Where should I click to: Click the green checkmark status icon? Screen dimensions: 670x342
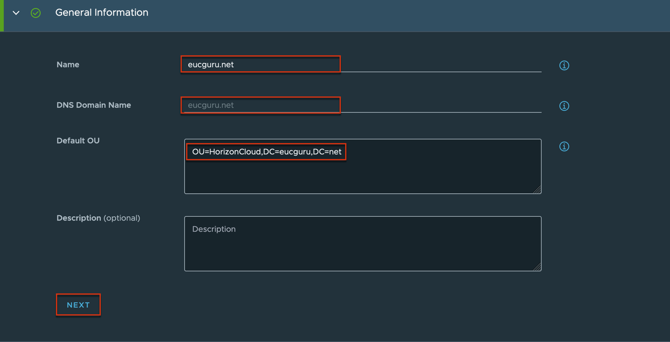click(x=36, y=13)
